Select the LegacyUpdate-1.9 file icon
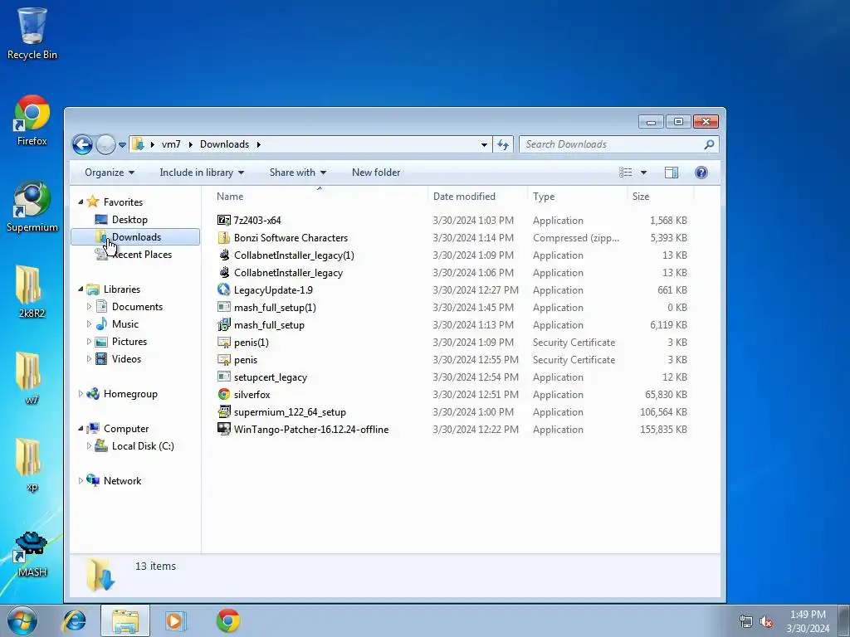Screen dimensions: 850x637 (x=224, y=289)
